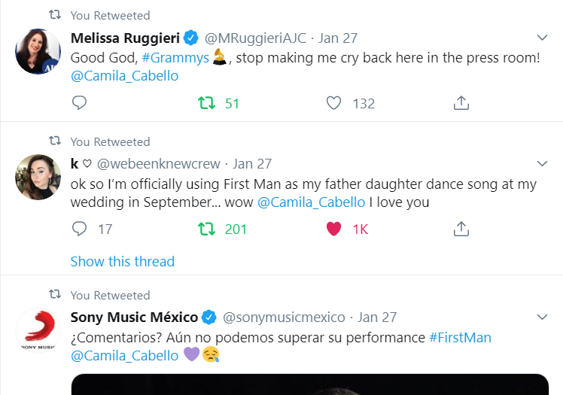Click the Show this thread link
Viewport: 563px width, 395px height.
122,261
